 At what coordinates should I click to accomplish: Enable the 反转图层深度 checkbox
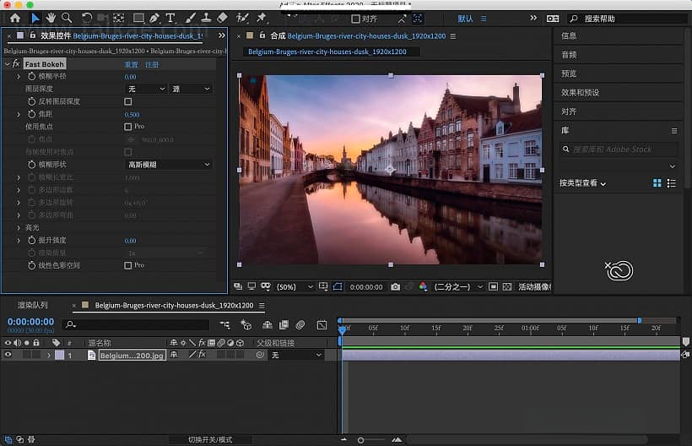pyautogui.click(x=128, y=101)
